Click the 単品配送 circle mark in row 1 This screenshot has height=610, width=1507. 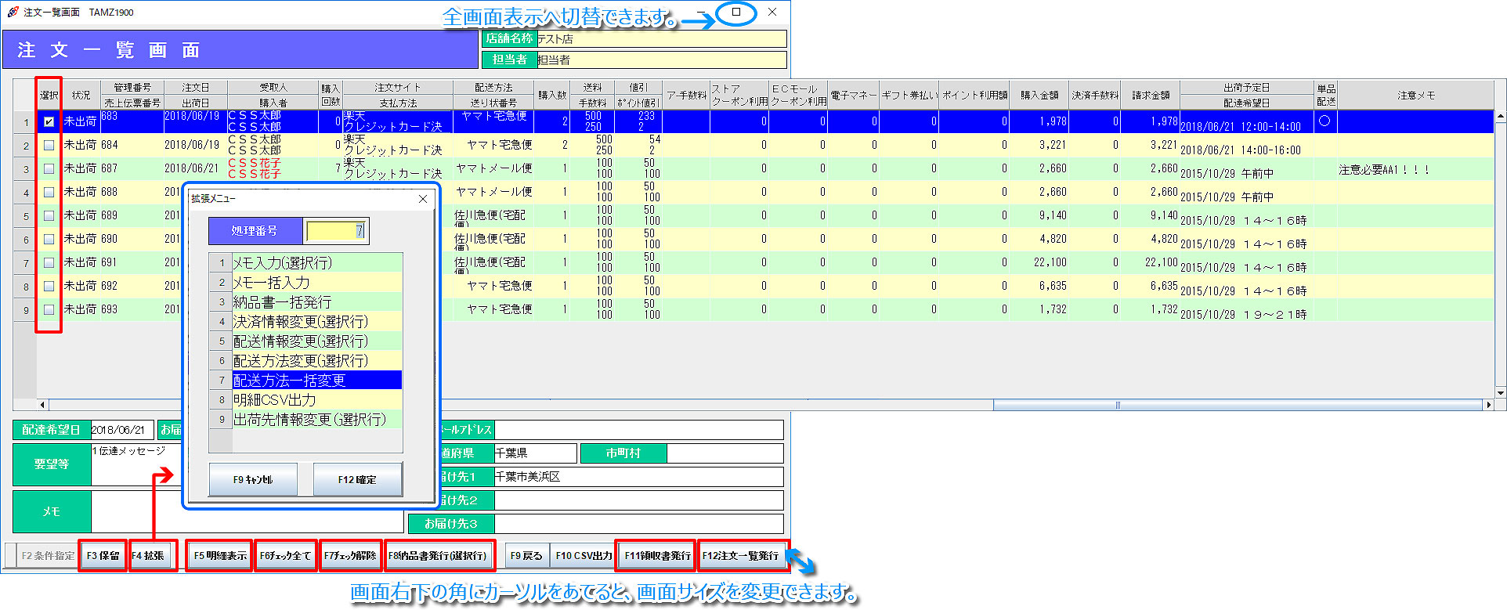[1324, 121]
